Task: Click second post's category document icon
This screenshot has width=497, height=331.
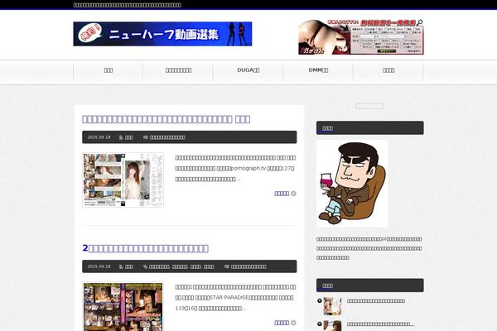Action: tap(121, 266)
